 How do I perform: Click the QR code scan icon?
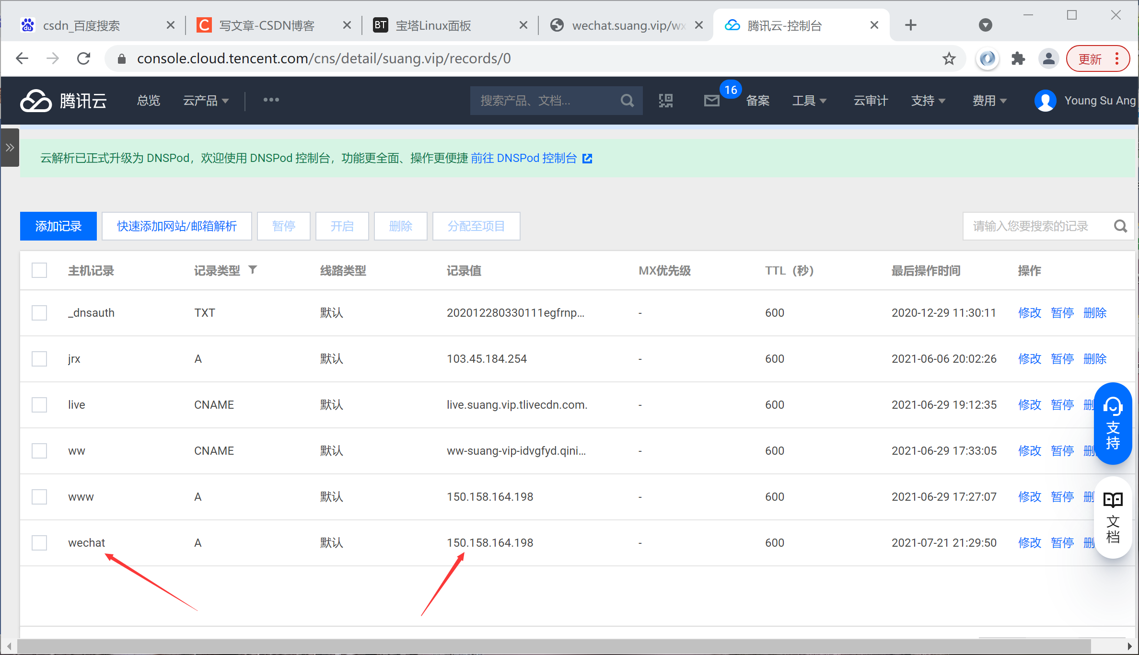click(x=666, y=101)
